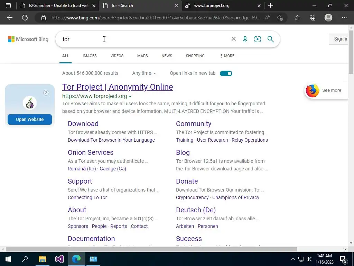The image size is (354, 266).
Task: Search using an image icon
Action: coord(257,39)
